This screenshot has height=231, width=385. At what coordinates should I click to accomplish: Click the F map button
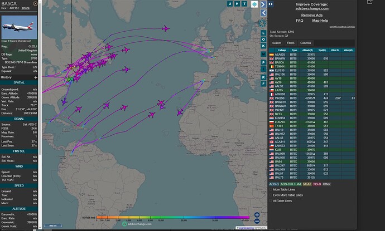click(x=263, y=84)
